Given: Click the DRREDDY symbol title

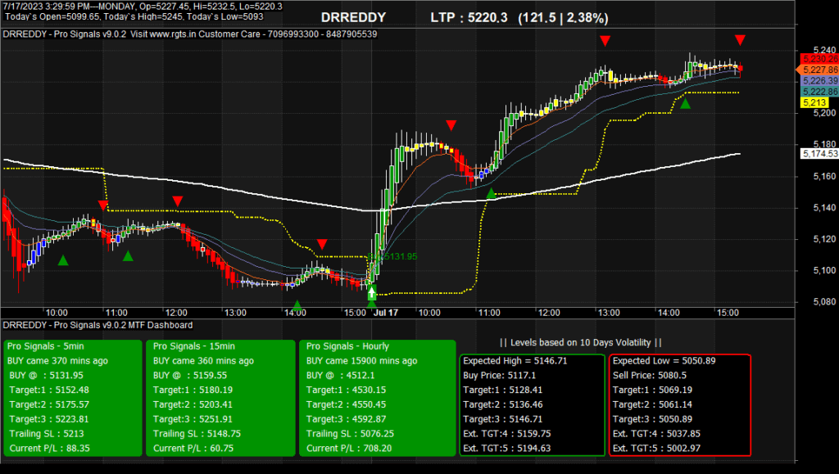Looking at the screenshot, I should coord(353,18).
